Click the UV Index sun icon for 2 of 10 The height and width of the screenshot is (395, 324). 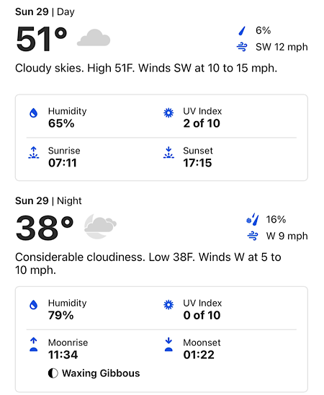point(168,113)
